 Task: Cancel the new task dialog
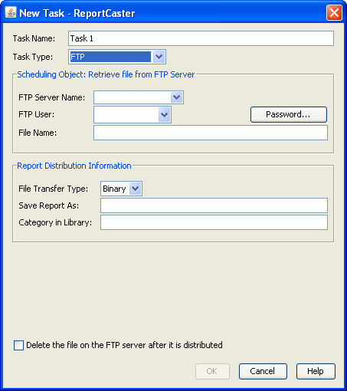click(x=263, y=371)
